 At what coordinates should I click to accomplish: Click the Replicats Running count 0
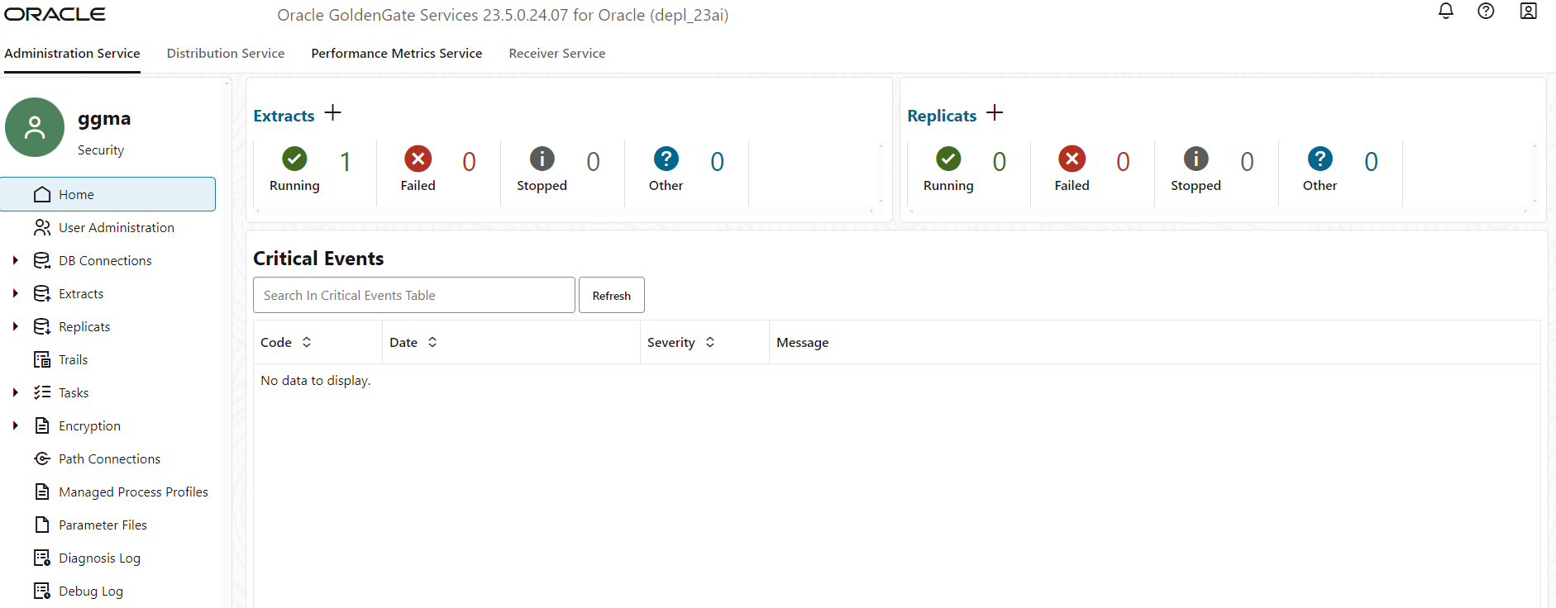[x=1000, y=162]
